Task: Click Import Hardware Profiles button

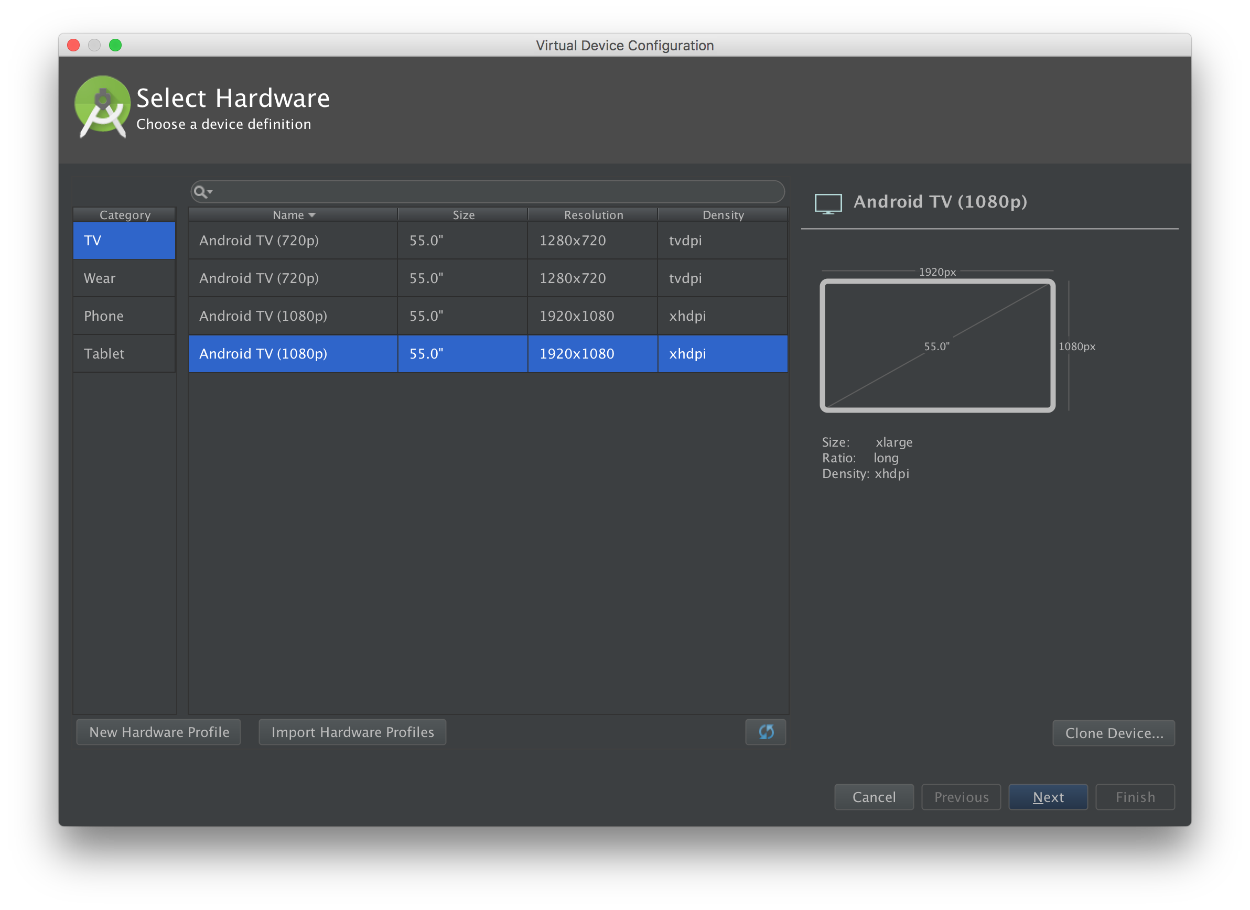Action: click(352, 732)
